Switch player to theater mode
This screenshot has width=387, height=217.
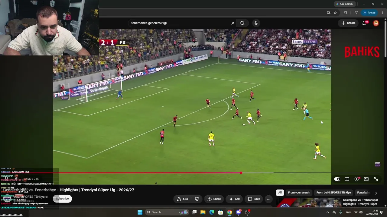(x=366, y=179)
